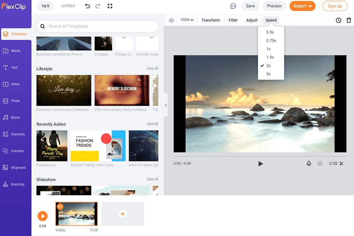The image size is (354, 236).
Task: Select the checked 2x speed option
Action: (x=268, y=66)
